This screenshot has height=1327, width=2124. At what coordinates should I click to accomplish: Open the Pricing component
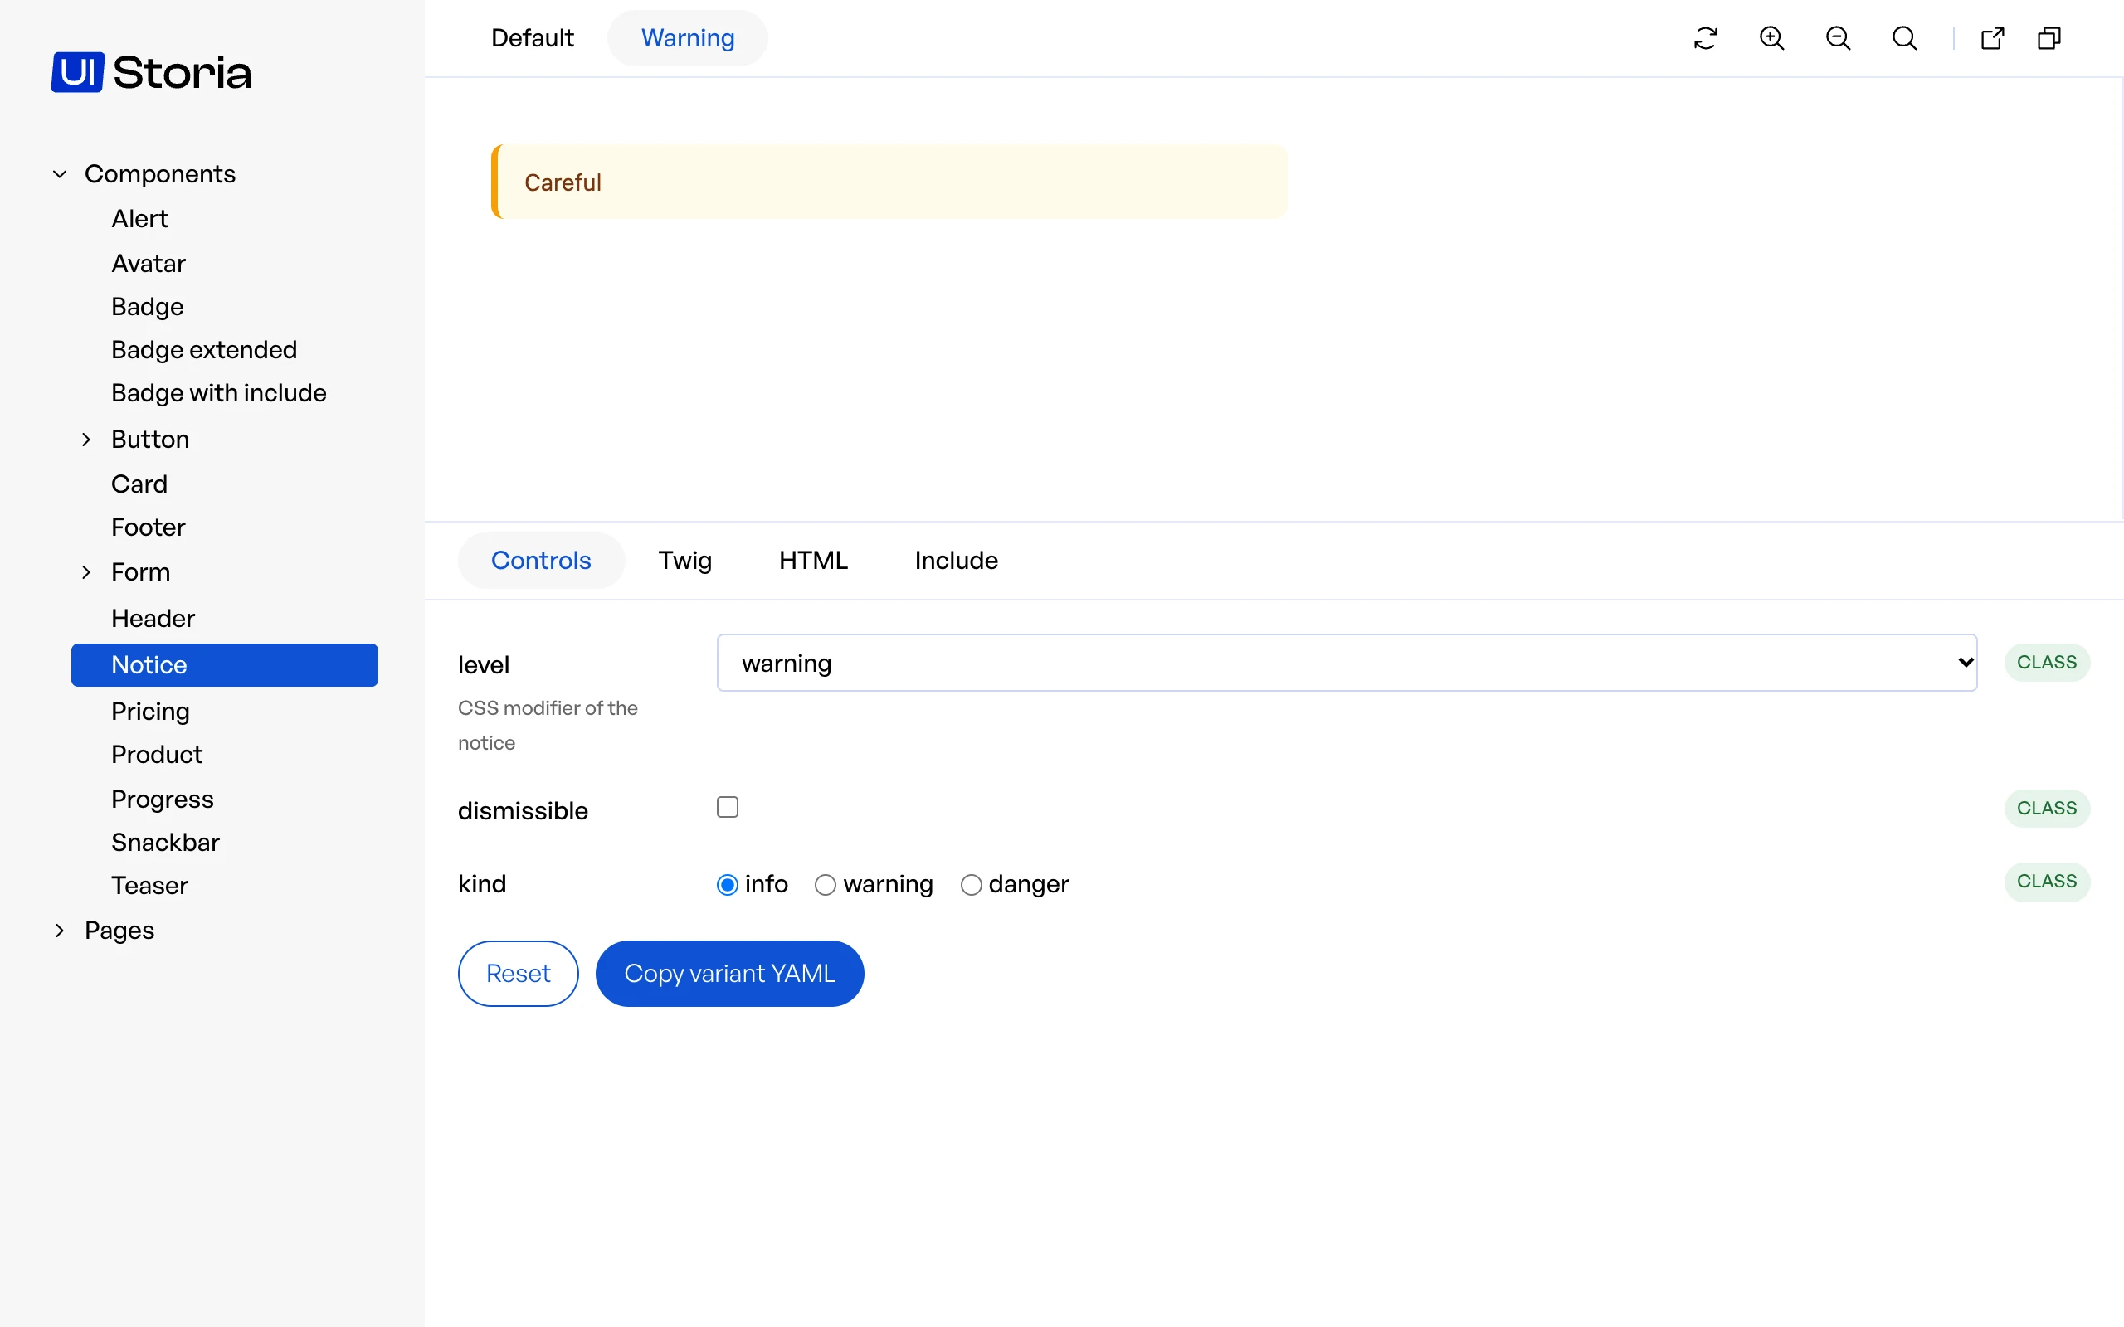pos(150,711)
